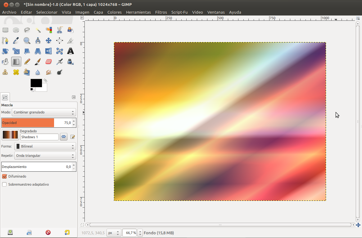Click the black foreground color swatch
The height and width of the screenshot is (238, 362).
(x=36, y=83)
